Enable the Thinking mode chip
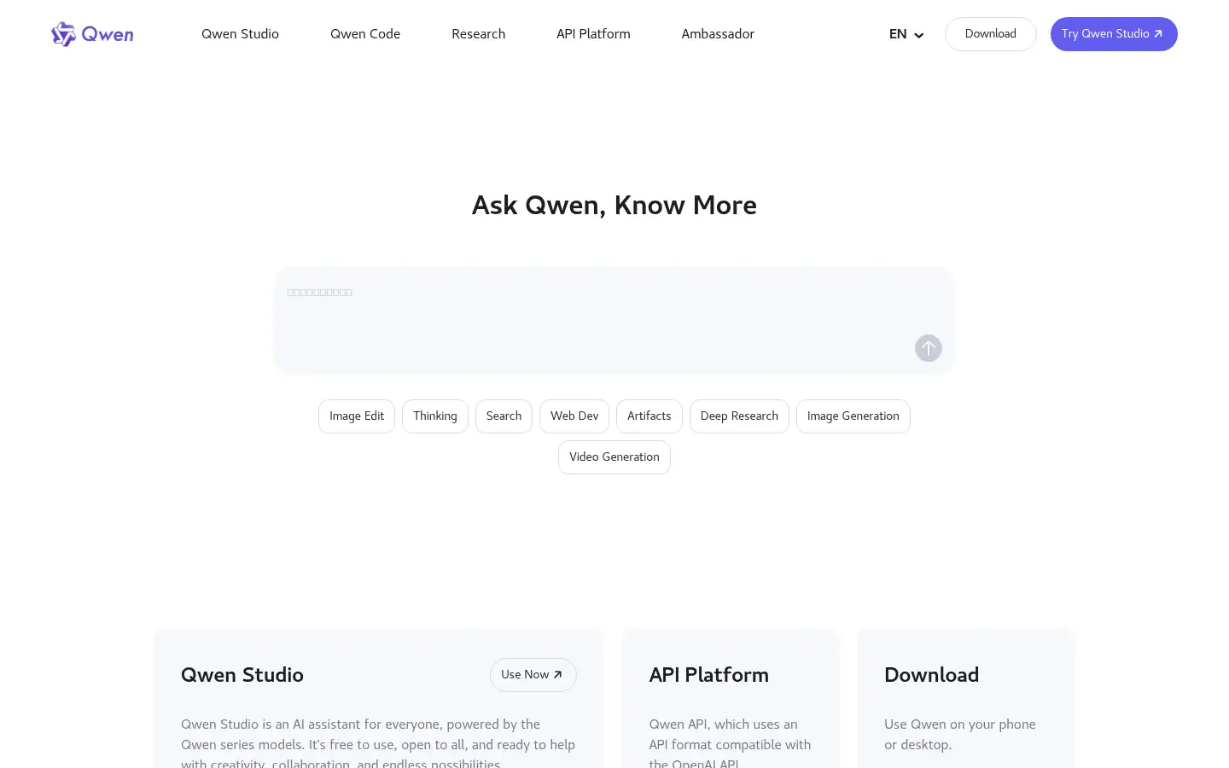The image size is (1229, 768). coord(435,416)
